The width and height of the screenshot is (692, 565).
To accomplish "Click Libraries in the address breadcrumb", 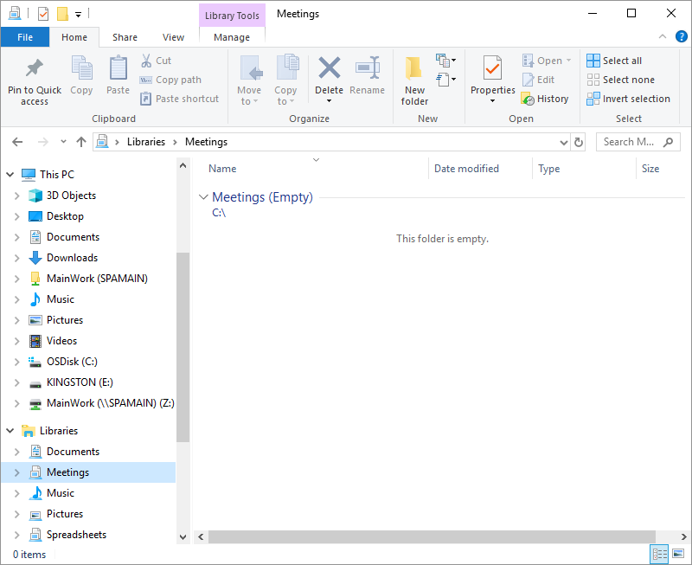I will click(146, 142).
